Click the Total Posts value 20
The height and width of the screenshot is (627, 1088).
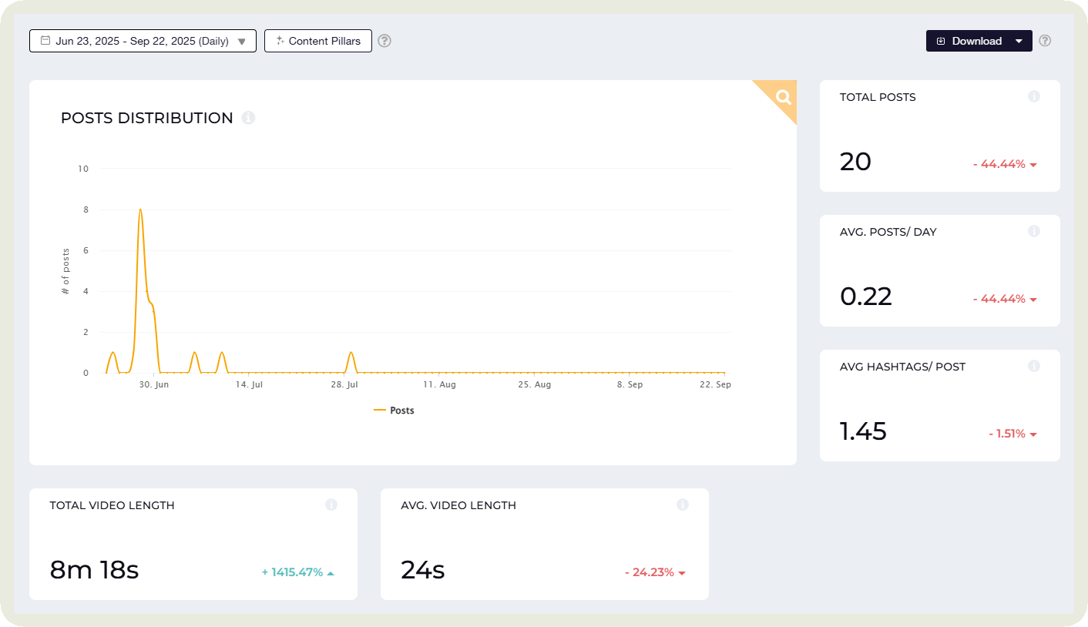pyautogui.click(x=855, y=163)
